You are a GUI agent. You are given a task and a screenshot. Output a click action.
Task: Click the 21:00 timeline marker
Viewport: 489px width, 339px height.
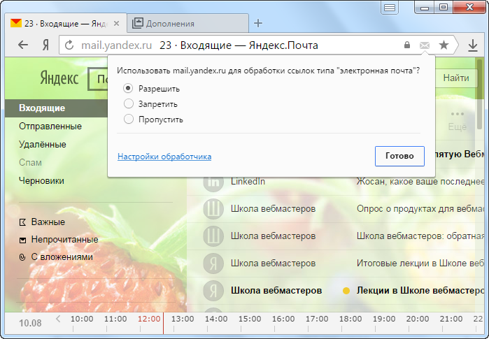coord(451,319)
